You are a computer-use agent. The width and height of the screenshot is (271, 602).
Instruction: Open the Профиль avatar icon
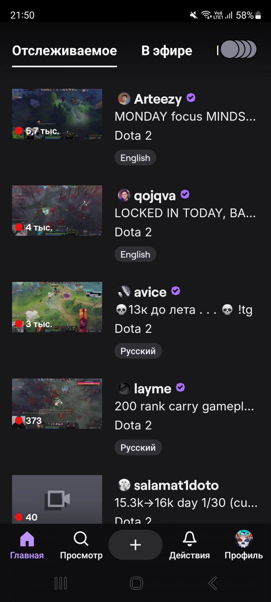click(244, 539)
